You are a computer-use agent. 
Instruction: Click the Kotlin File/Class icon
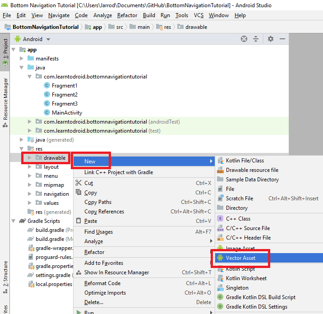pos(221,161)
